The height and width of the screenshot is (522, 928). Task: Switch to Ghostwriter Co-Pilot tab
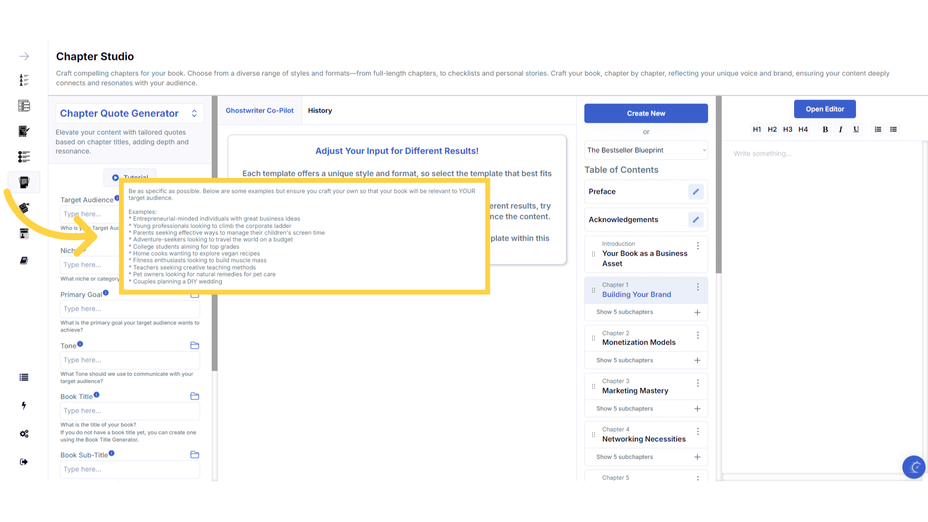pyautogui.click(x=260, y=111)
